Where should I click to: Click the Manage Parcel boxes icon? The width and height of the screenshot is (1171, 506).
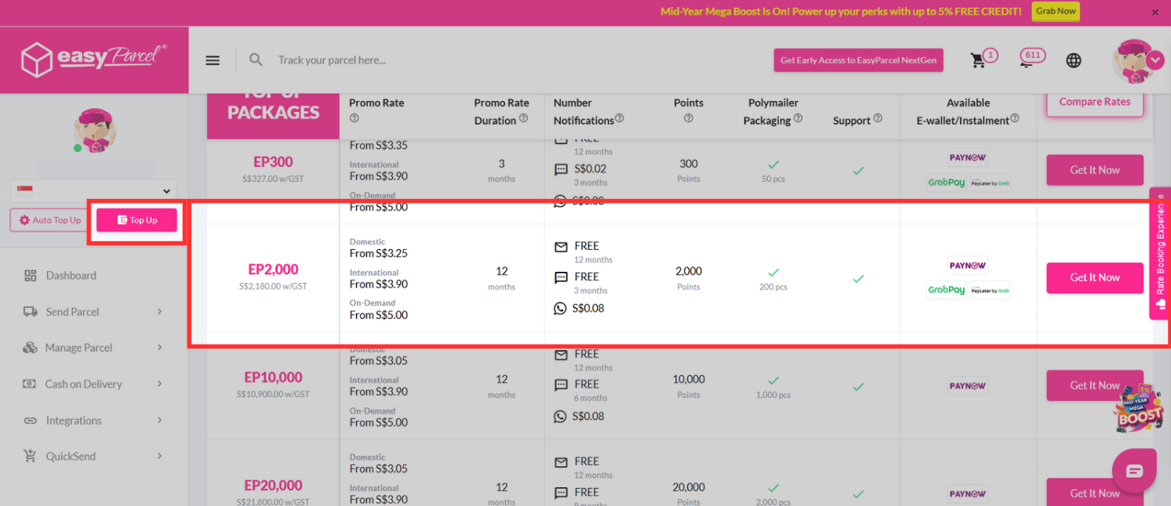[x=31, y=348]
